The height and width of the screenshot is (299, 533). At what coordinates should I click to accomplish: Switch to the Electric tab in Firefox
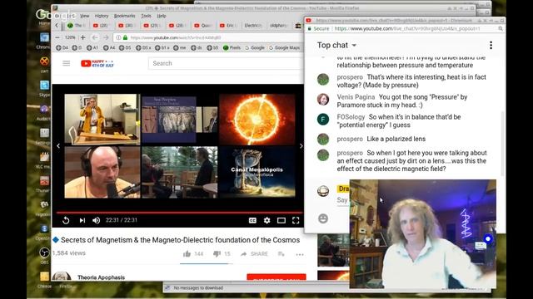click(x=253, y=26)
